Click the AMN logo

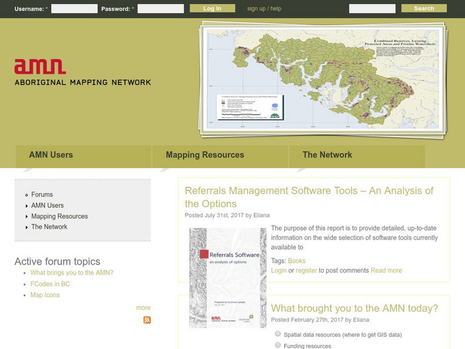pos(82,73)
